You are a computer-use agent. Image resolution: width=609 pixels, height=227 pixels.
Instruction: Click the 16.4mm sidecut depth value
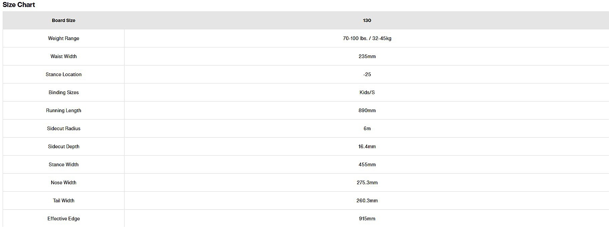click(x=367, y=147)
